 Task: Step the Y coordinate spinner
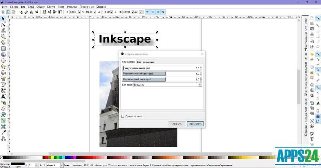click(95, 12)
